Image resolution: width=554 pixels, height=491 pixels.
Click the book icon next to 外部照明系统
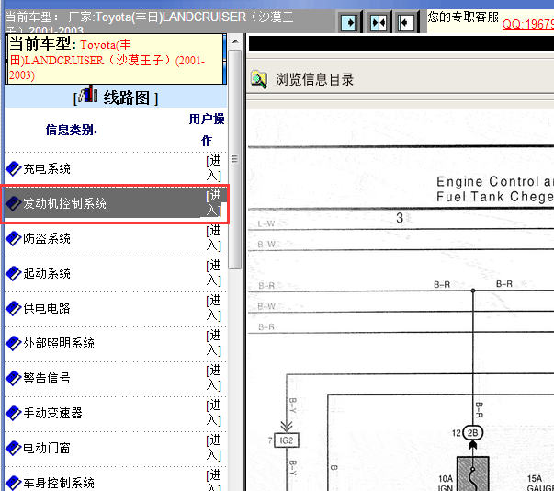[x=14, y=343]
